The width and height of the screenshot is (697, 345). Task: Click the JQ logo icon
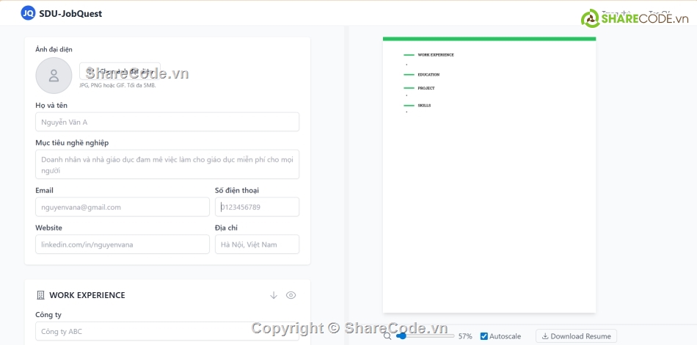point(28,13)
